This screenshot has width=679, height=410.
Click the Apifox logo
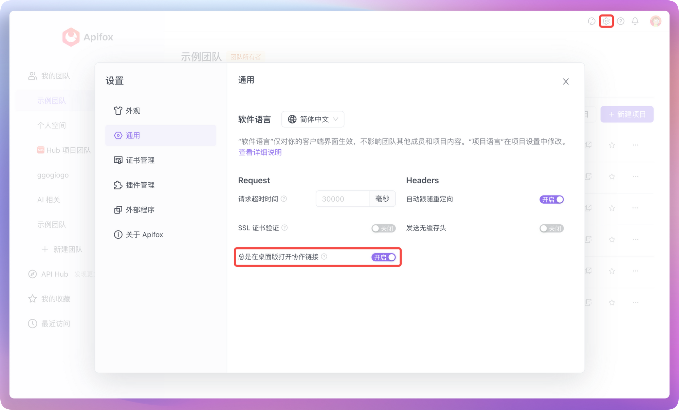tap(88, 37)
